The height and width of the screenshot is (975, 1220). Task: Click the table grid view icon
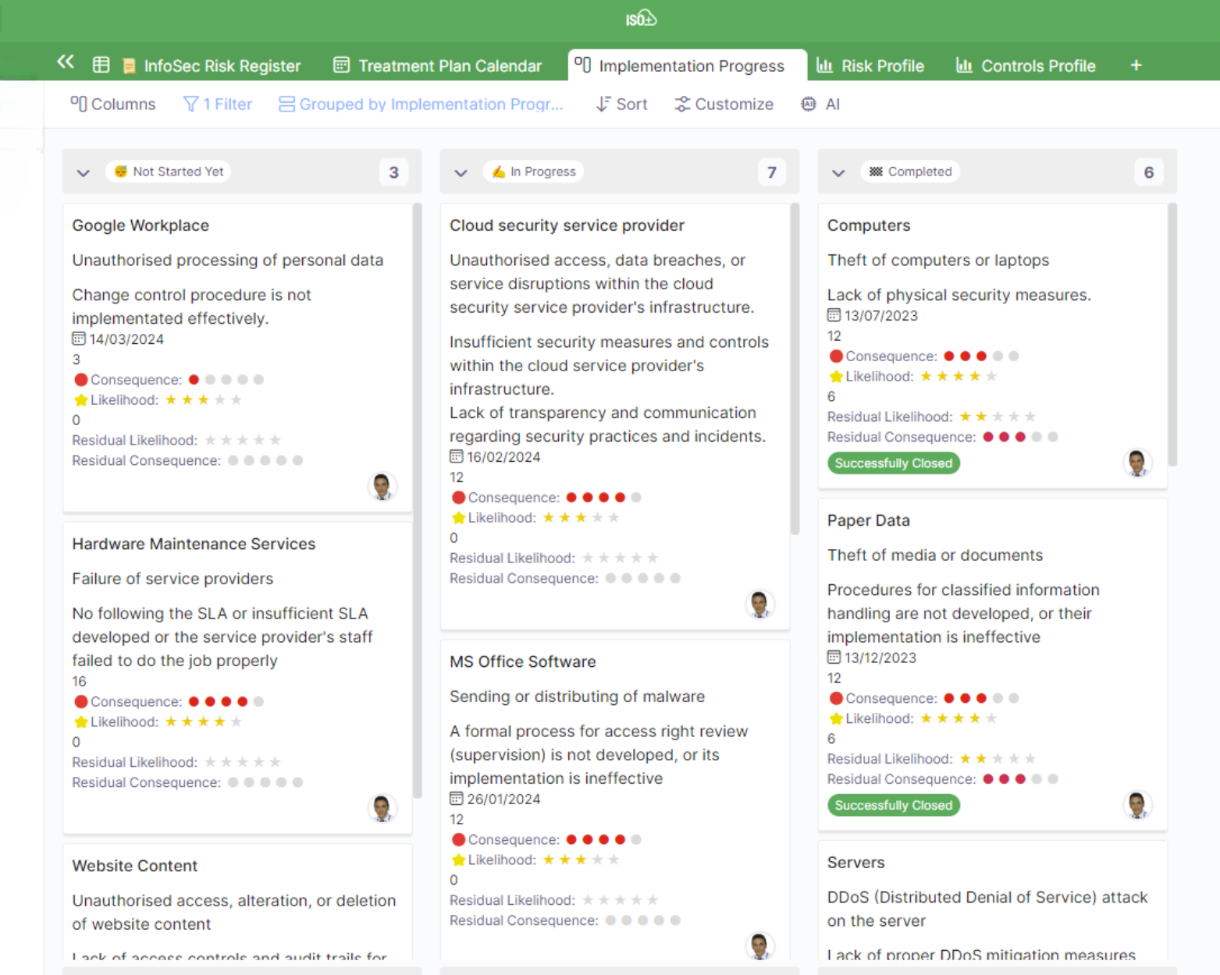[101, 65]
